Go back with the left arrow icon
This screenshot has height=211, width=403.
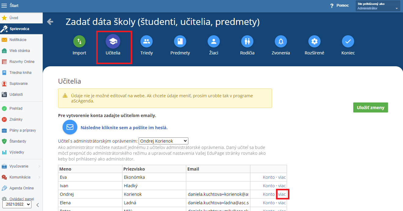(50, 22)
